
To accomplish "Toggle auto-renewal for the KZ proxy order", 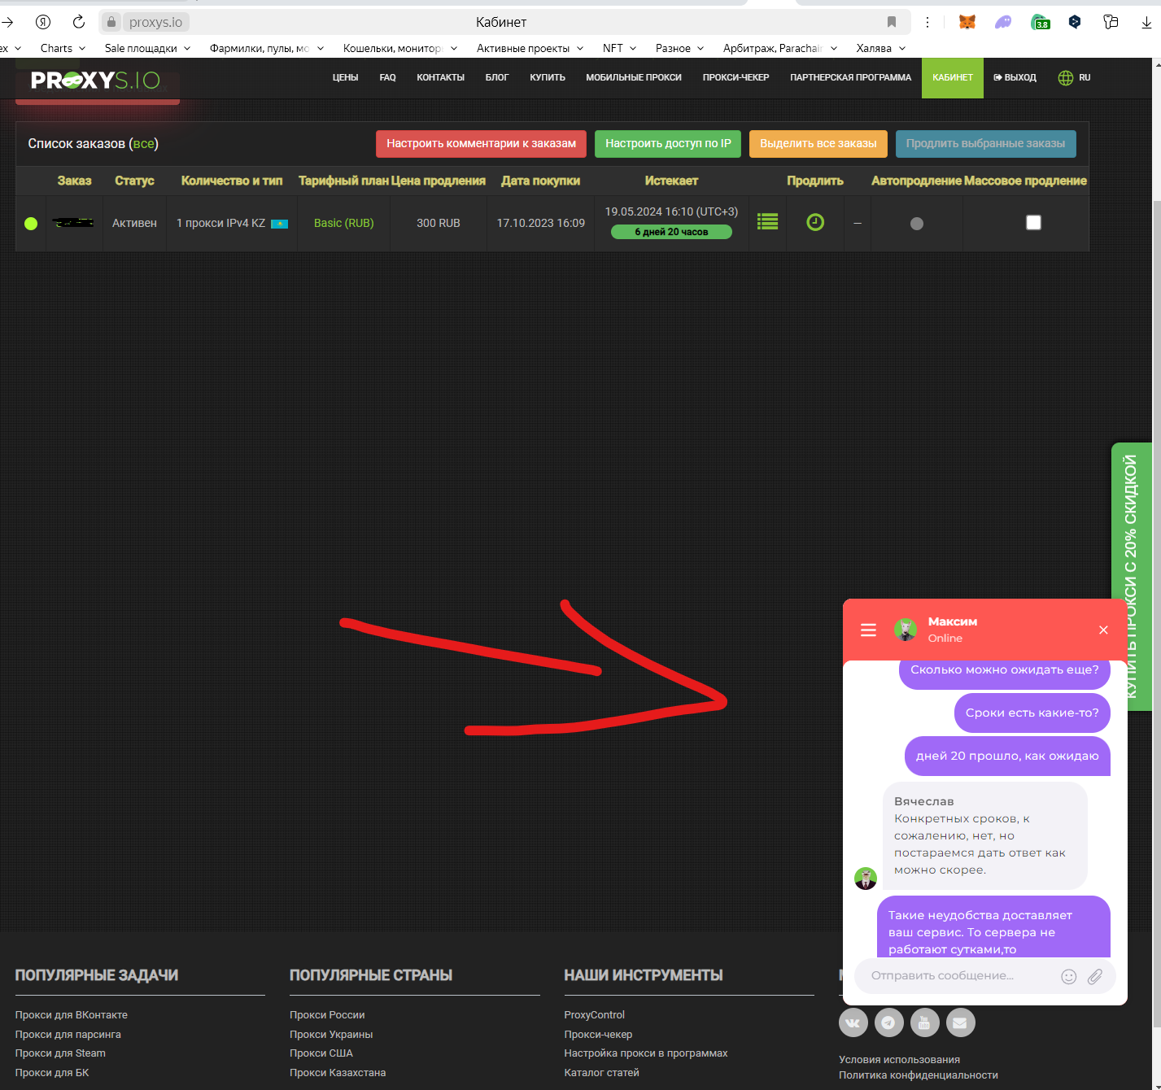I will tap(917, 223).
